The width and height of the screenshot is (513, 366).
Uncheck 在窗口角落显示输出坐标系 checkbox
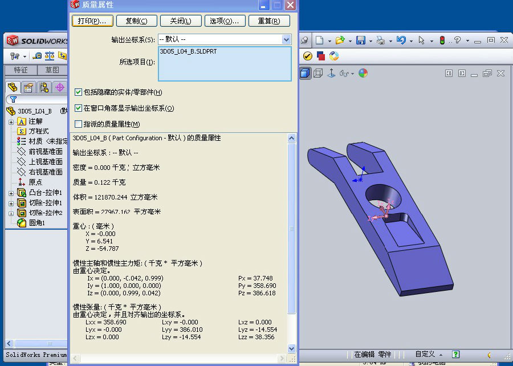click(x=79, y=108)
